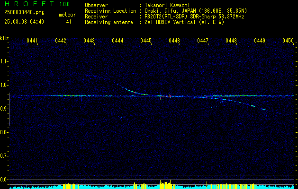
Task: Click the 0.8 kHz axis label
Action: pyautogui.click(x=4, y=132)
